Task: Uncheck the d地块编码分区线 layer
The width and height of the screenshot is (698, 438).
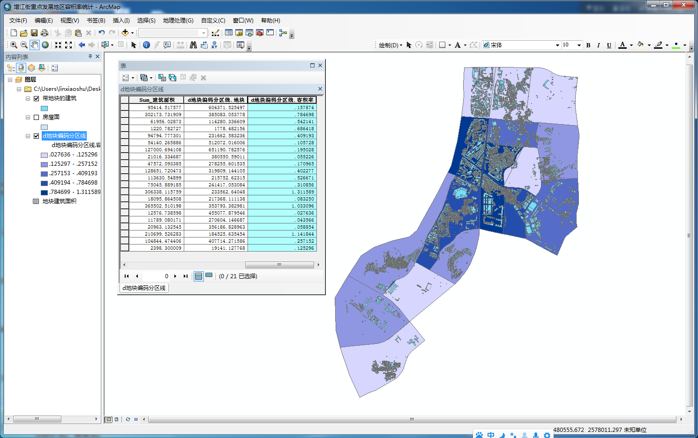Action: coord(36,136)
